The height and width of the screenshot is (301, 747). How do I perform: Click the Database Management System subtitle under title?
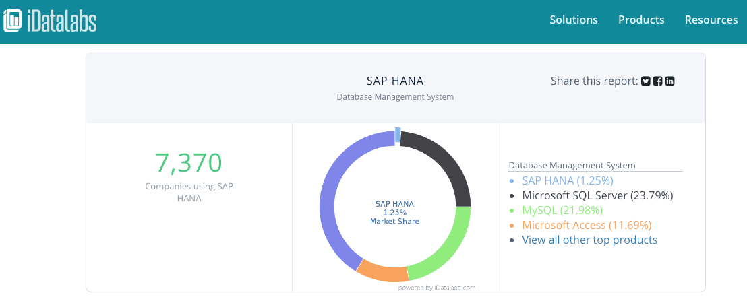[x=395, y=97]
